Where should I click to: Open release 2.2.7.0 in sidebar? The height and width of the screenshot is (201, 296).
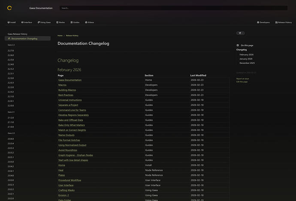(x=11, y=50)
